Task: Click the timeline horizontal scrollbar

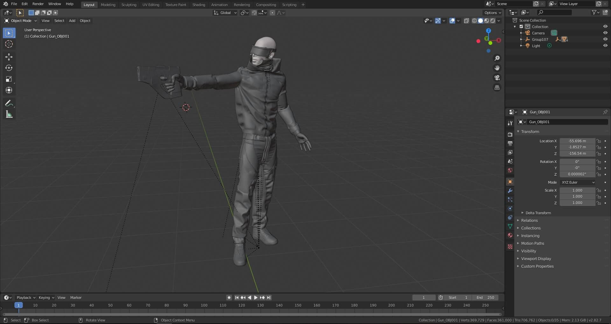Action: [x=252, y=314]
